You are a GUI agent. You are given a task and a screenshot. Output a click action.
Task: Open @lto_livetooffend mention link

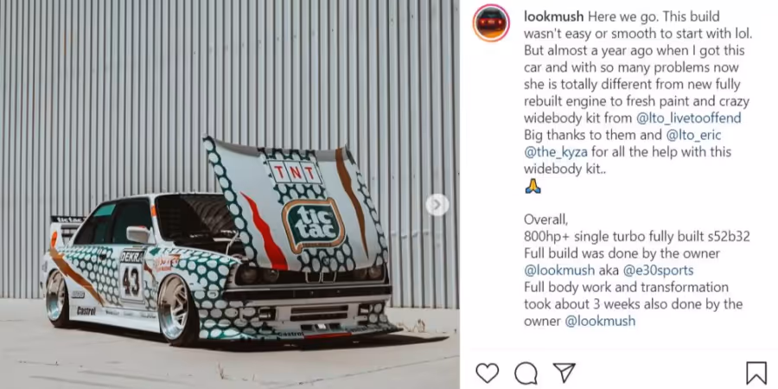coord(686,118)
